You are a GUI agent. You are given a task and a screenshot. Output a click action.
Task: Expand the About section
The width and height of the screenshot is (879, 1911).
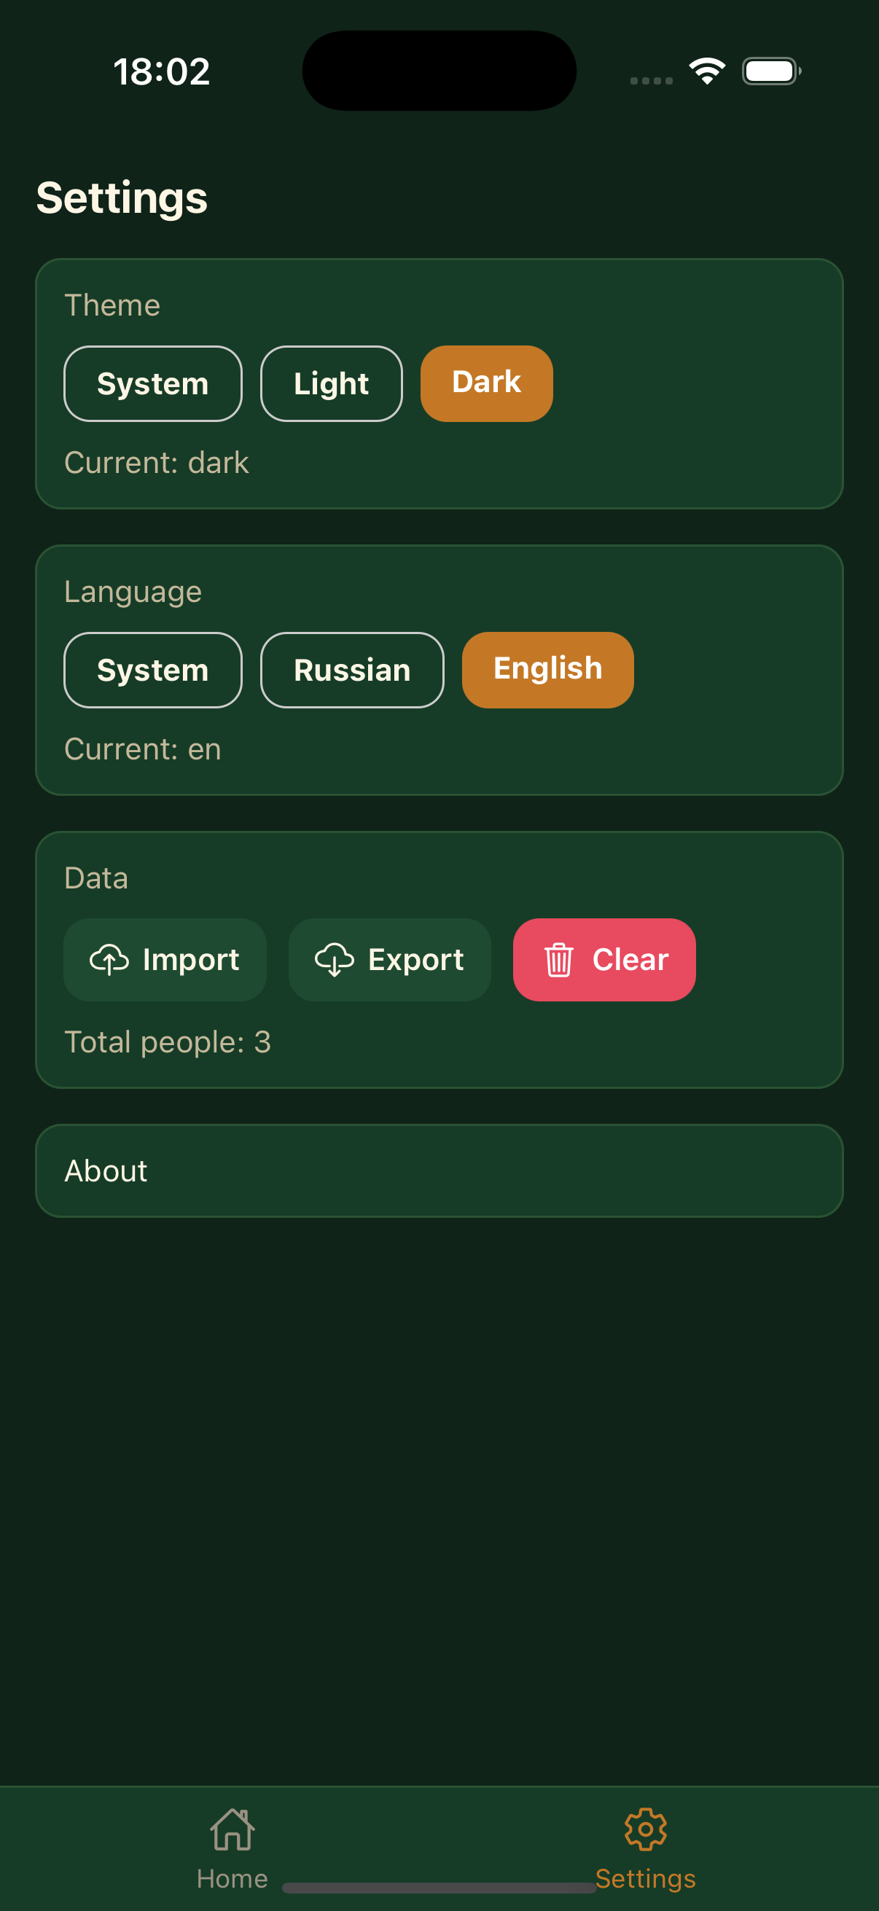pyautogui.click(x=439, y=1171)
